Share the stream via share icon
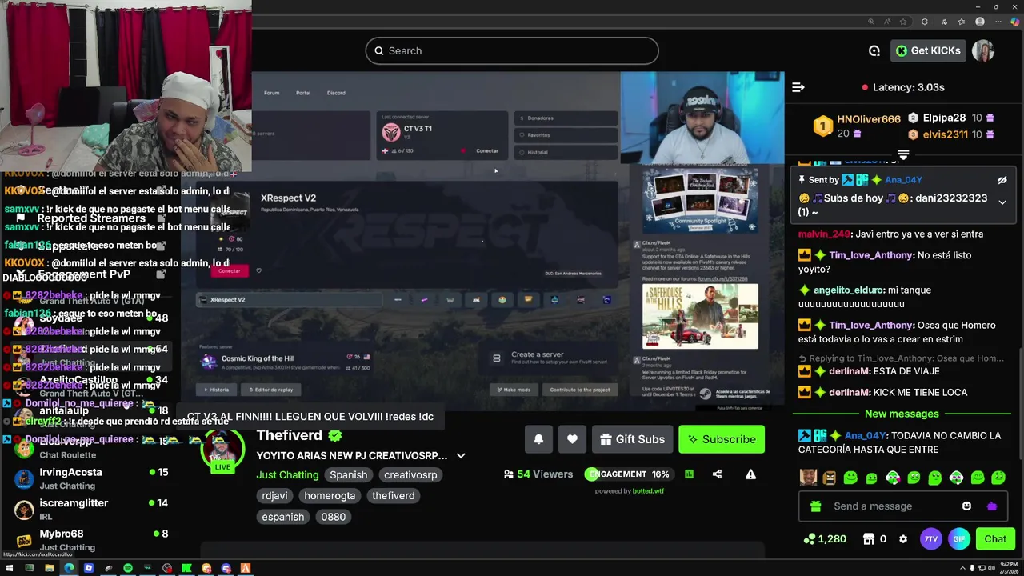 click(x=717, y=474)
